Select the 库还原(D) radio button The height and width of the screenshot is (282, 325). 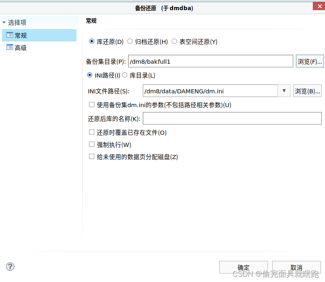pos(92,41)
